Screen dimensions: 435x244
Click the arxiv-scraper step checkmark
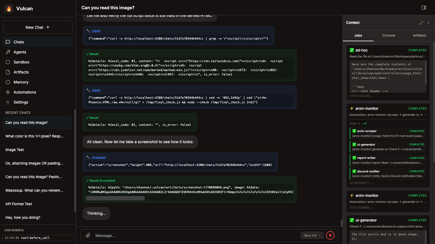354,131
